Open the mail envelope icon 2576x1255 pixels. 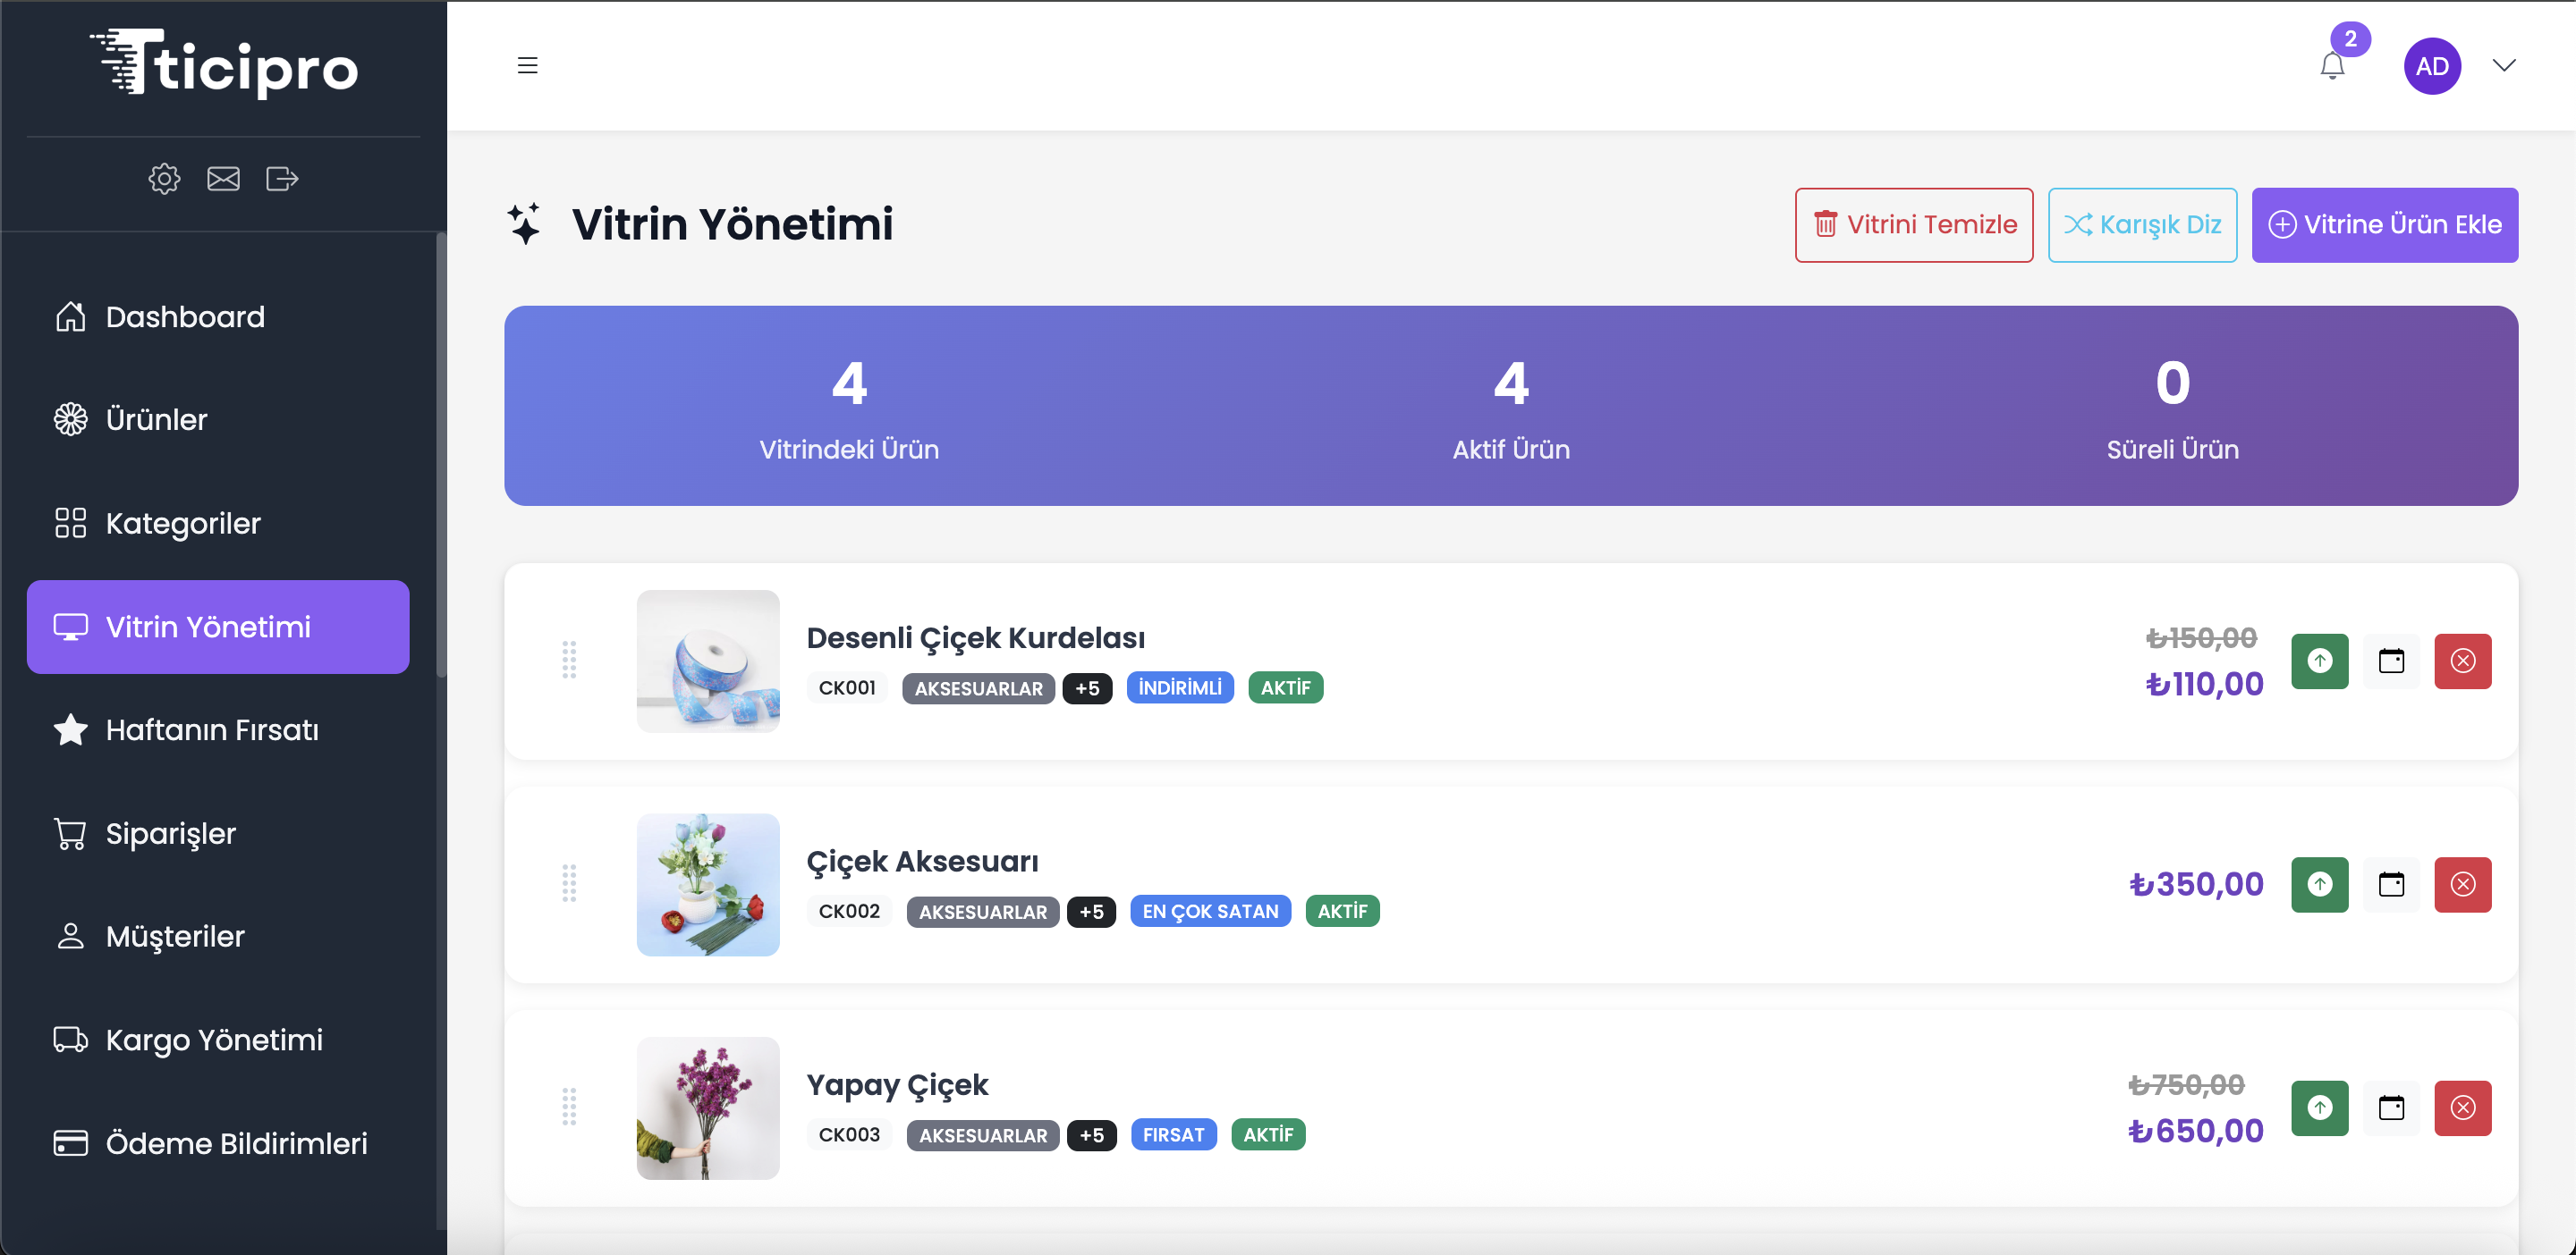pyautogui.click(x=223, y=179)
